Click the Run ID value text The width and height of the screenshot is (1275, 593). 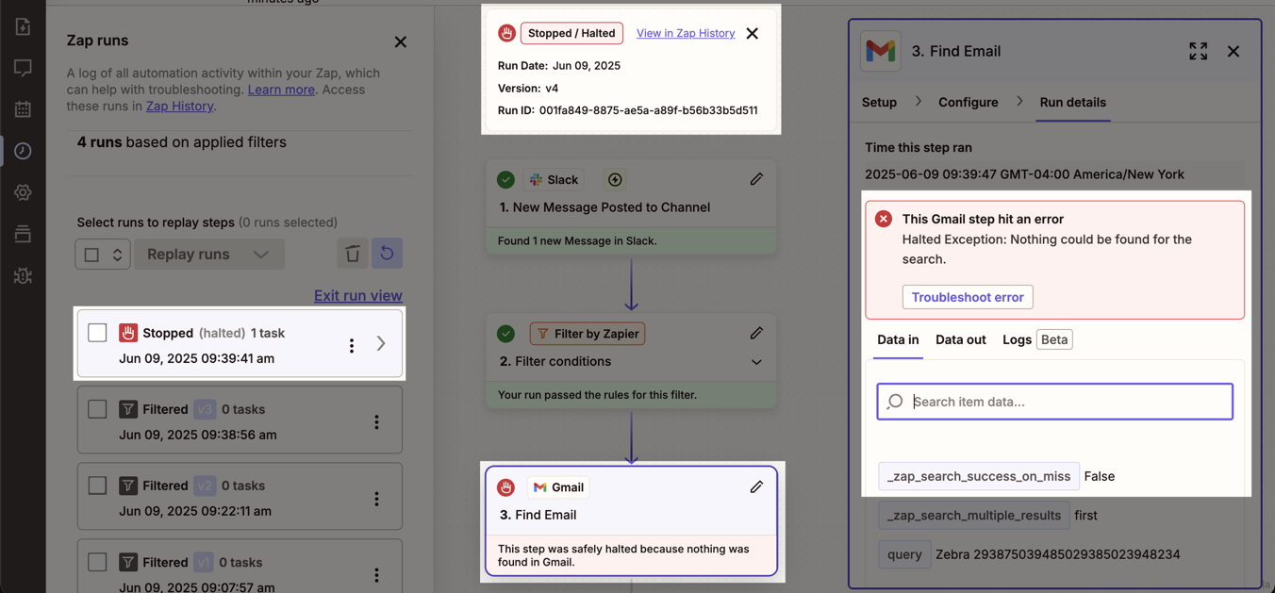tap(649, 110)
